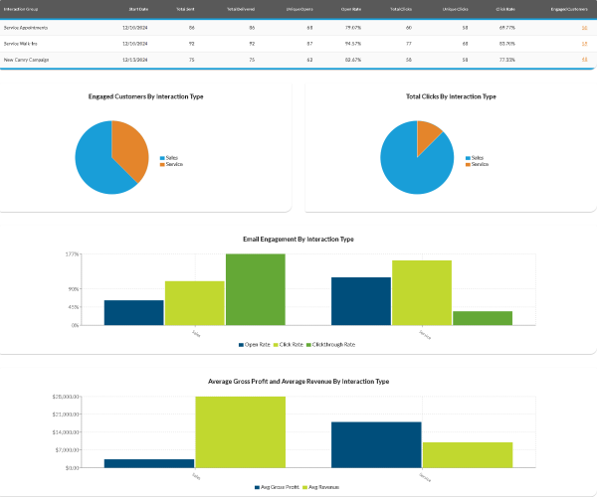The width and height of the screenshot is (597, 497).
Task: Click the Service Appointments row name
Action: pyautogui.click(x=26, y=28)
